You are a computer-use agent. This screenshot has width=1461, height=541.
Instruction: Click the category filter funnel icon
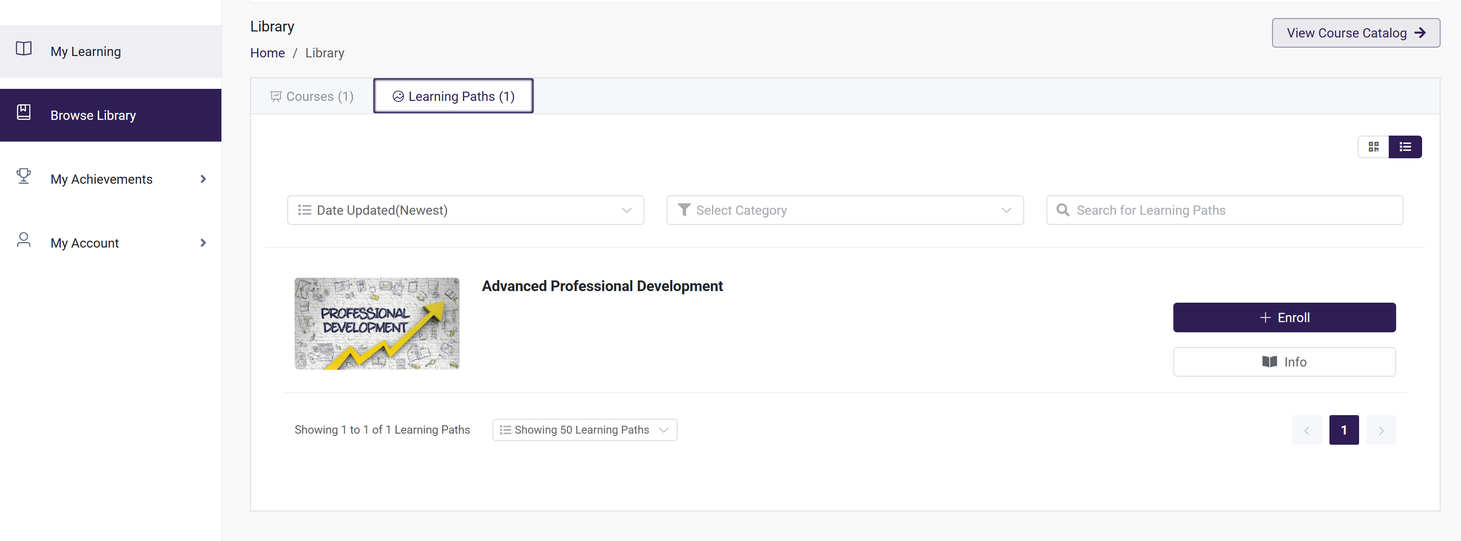click(684, 210)
